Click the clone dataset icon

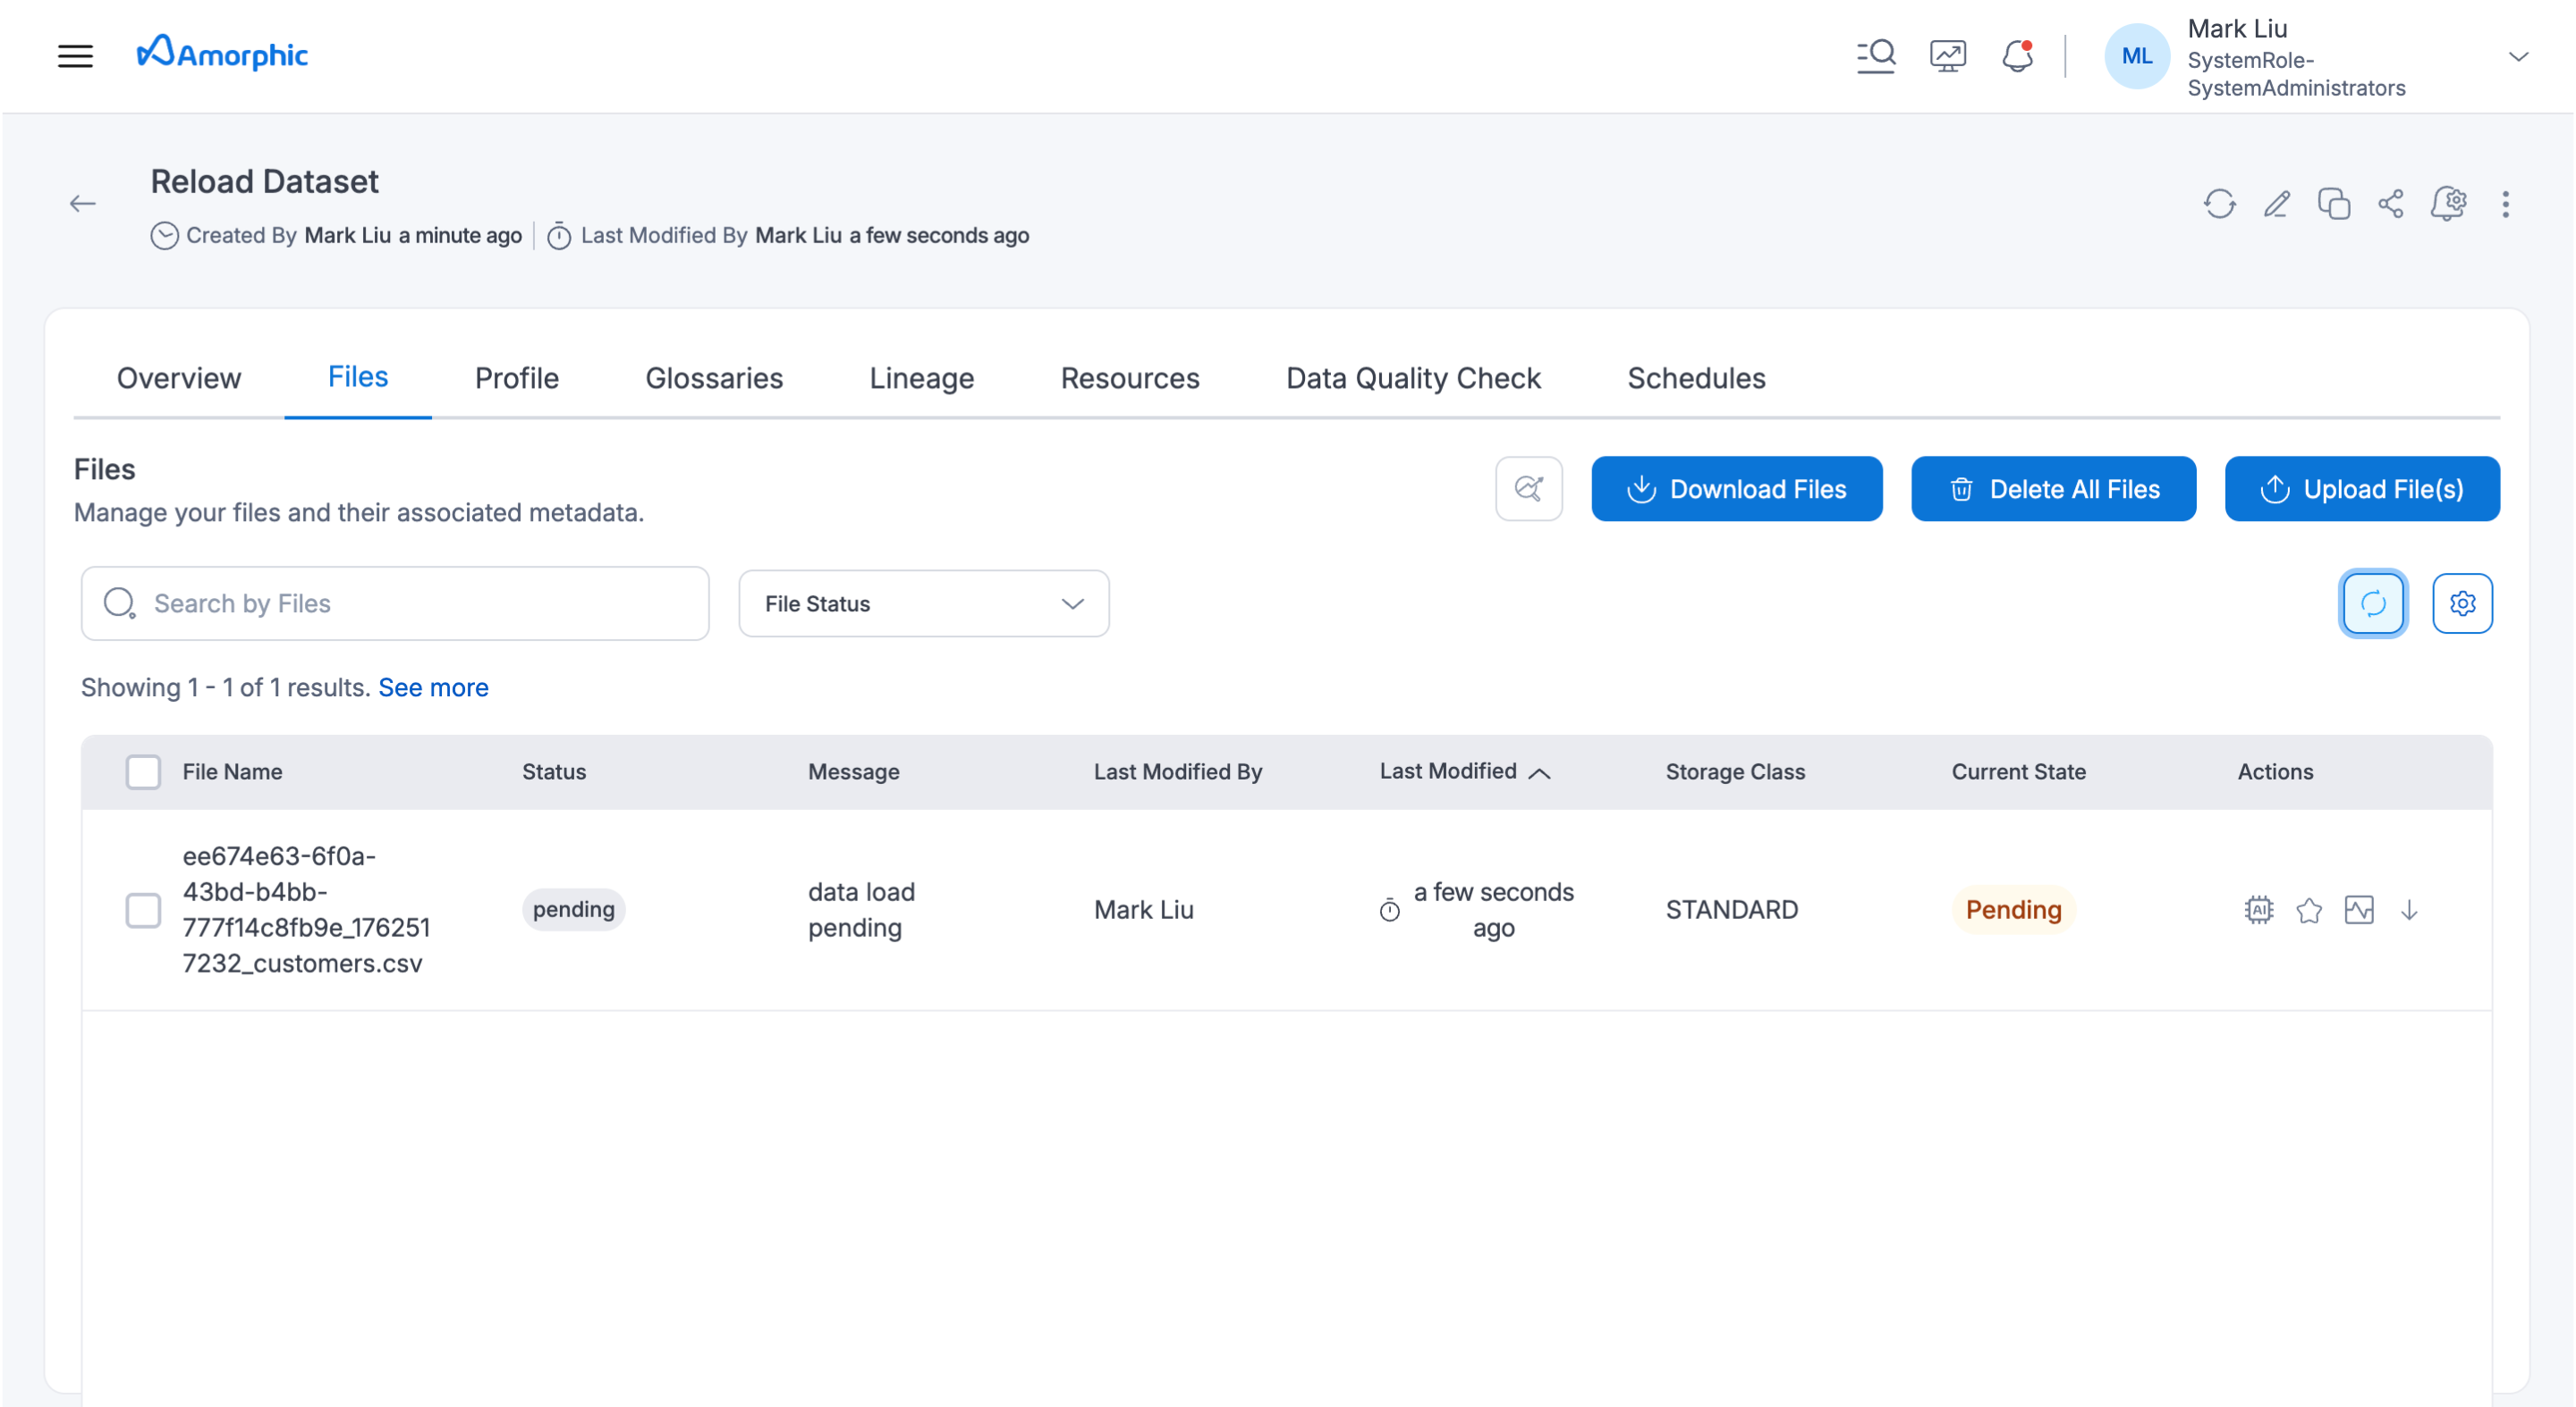pos(2334,204)
